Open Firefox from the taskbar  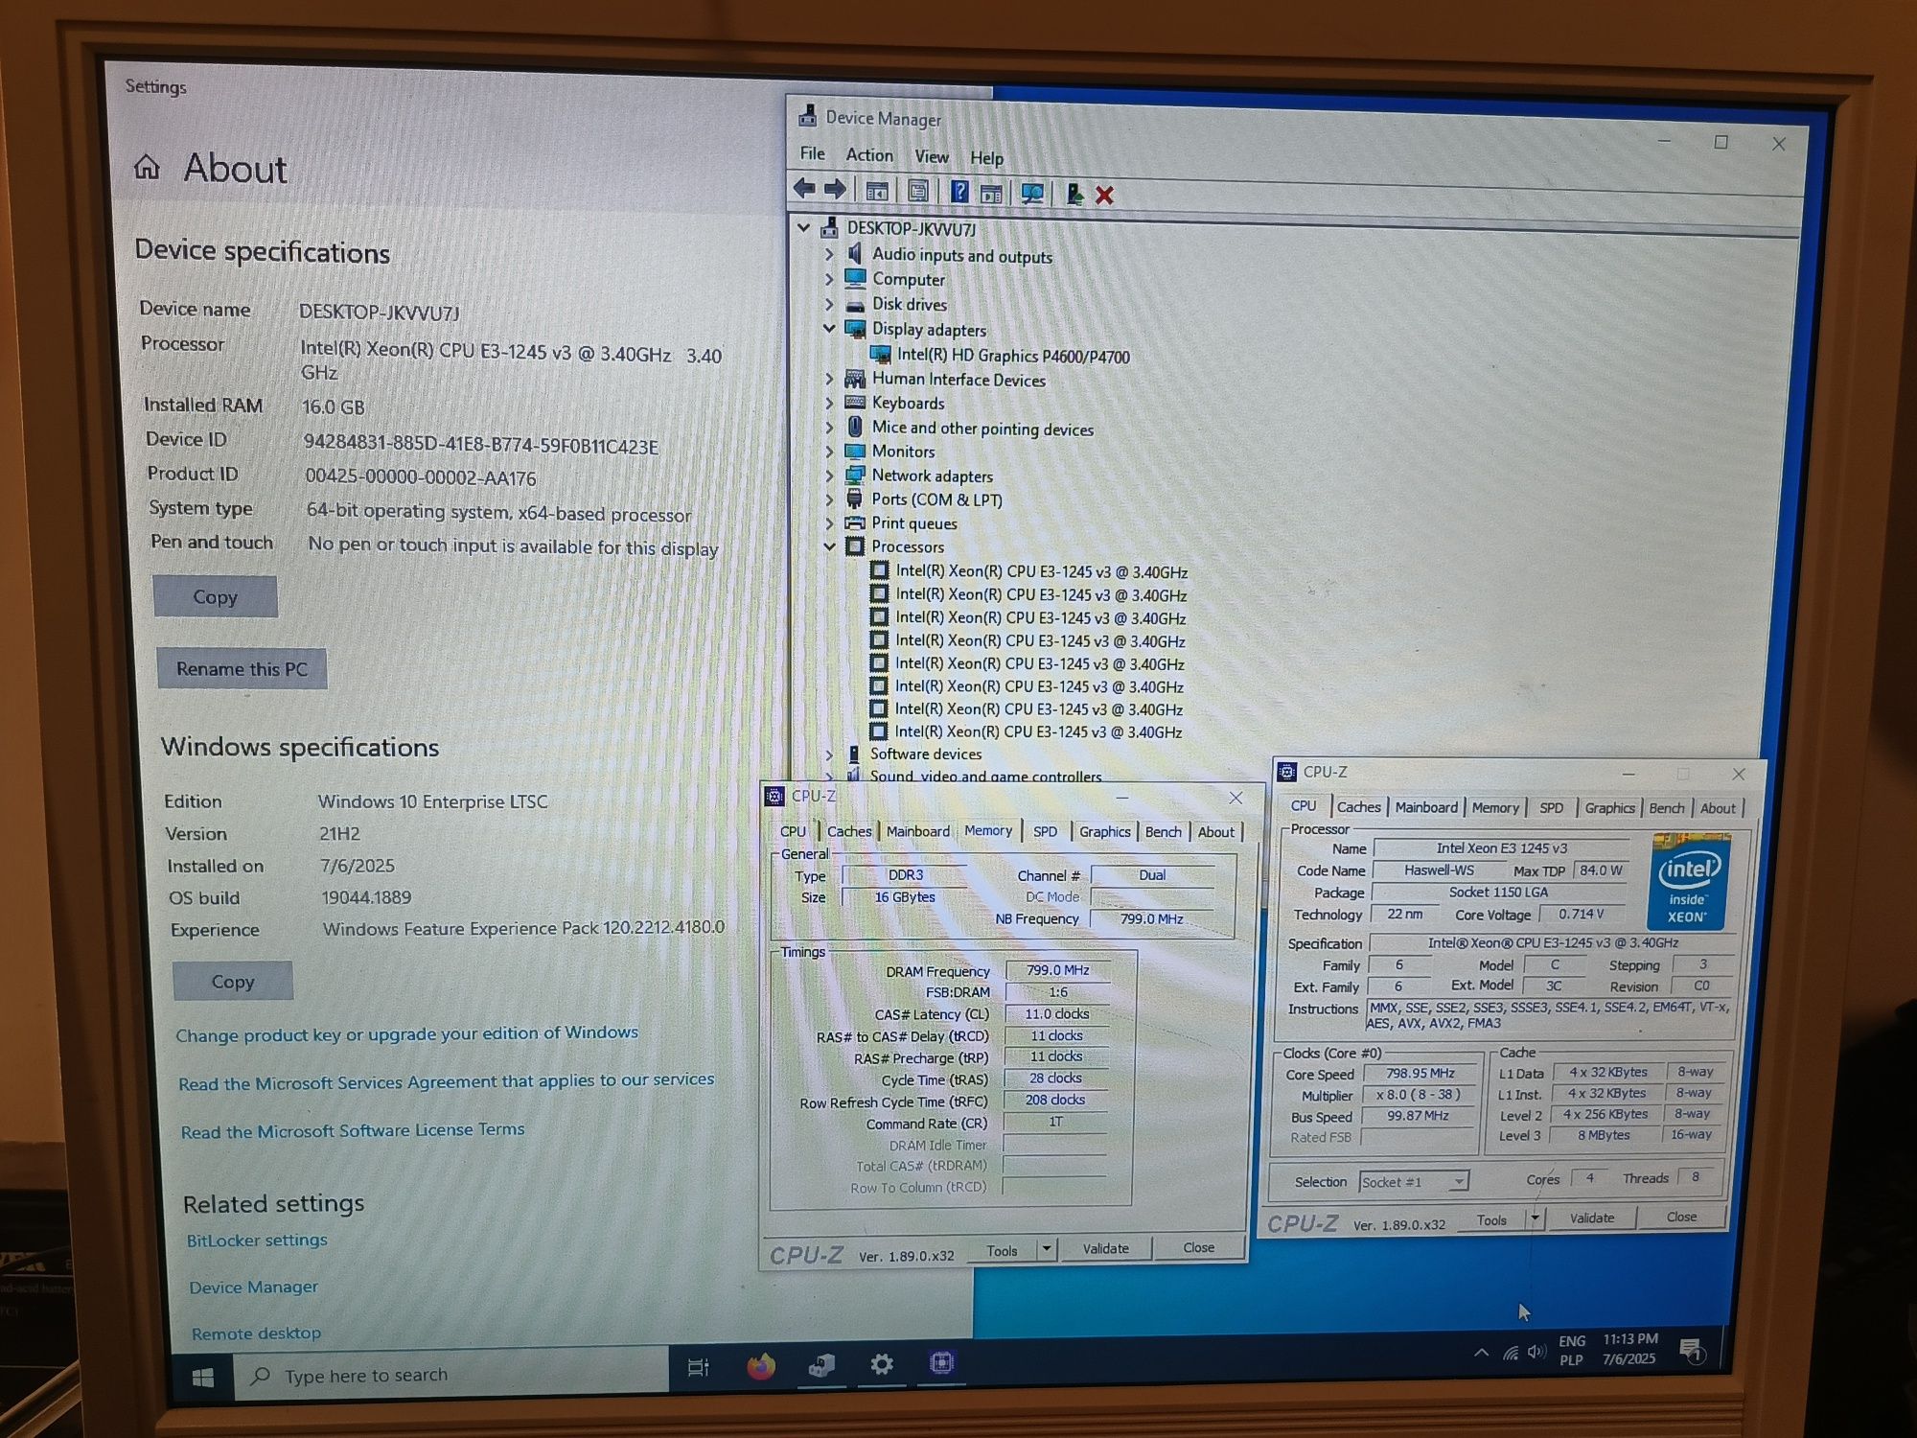point(761,1366)
